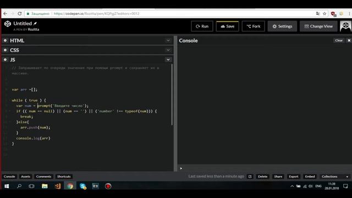Export the pen
This screenshot has width=352, height=198.
(293, 177)
